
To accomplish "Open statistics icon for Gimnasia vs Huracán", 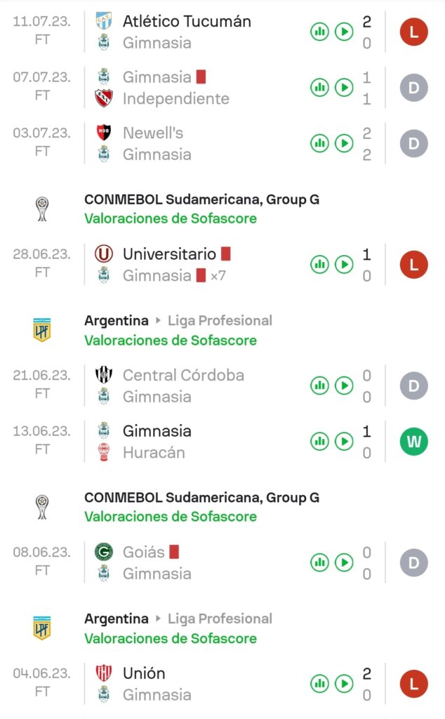I will 320,442.
